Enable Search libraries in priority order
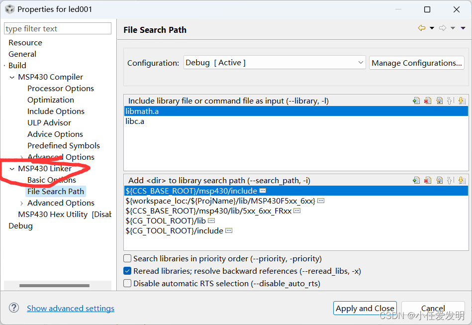Image resolution: width=472 pixels, height=325 pixels. point(127,258)
